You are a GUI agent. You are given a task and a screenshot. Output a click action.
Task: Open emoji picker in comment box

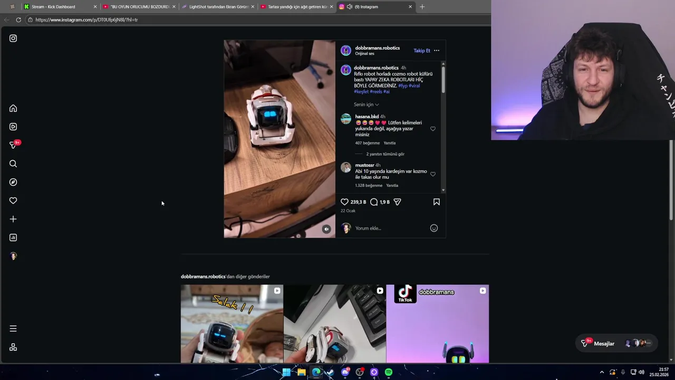pyautogui.click(x=434, y=228)
